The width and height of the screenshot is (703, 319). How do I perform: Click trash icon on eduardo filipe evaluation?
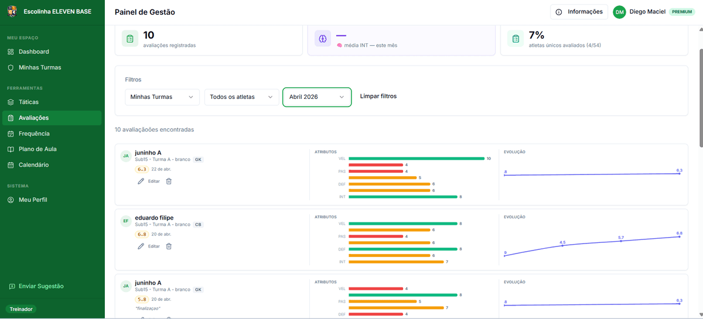169,246
